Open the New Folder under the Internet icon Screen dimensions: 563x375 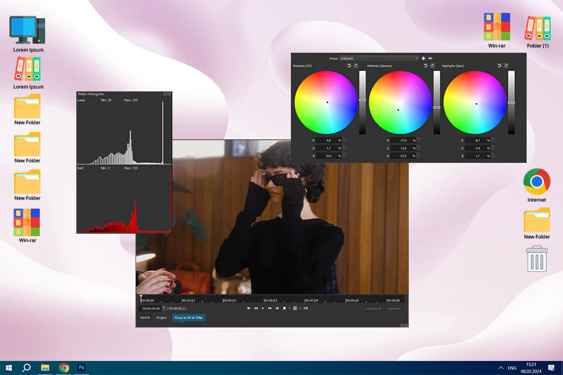[537, 224]
